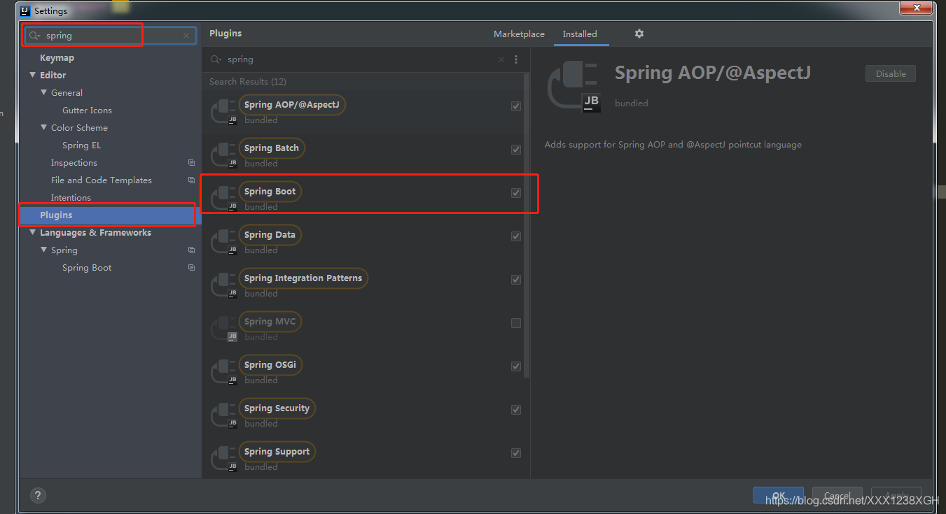Image resolution: width=946 pixels, height=514 pixels.
Task: Focus the settings search input field
Action: pyautogui.click(x=111, y=36)
